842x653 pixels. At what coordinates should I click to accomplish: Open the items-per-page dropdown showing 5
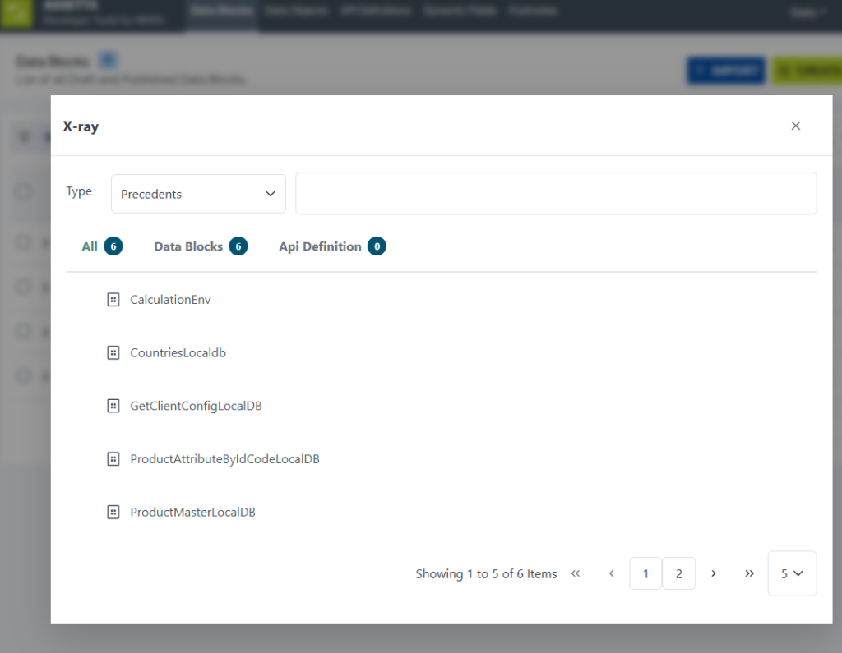792,573
